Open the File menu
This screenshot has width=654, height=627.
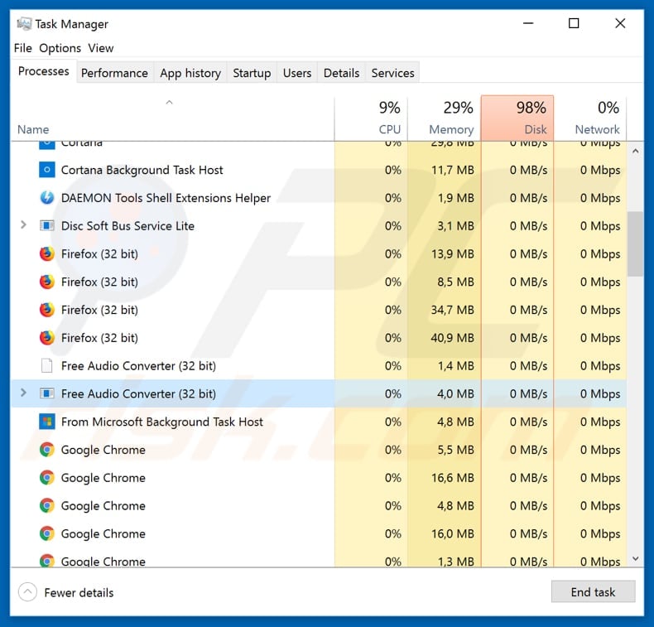click(22, 48)
